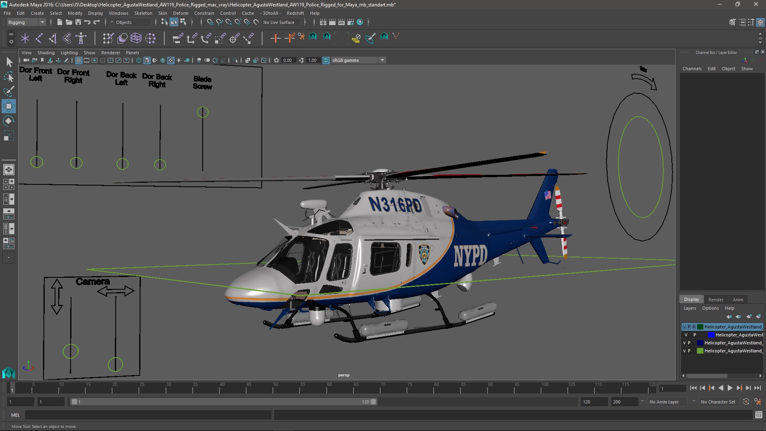Toggle visibility of the green Helicopter layer
Viewport: 766px width, 431px height.
685,351
